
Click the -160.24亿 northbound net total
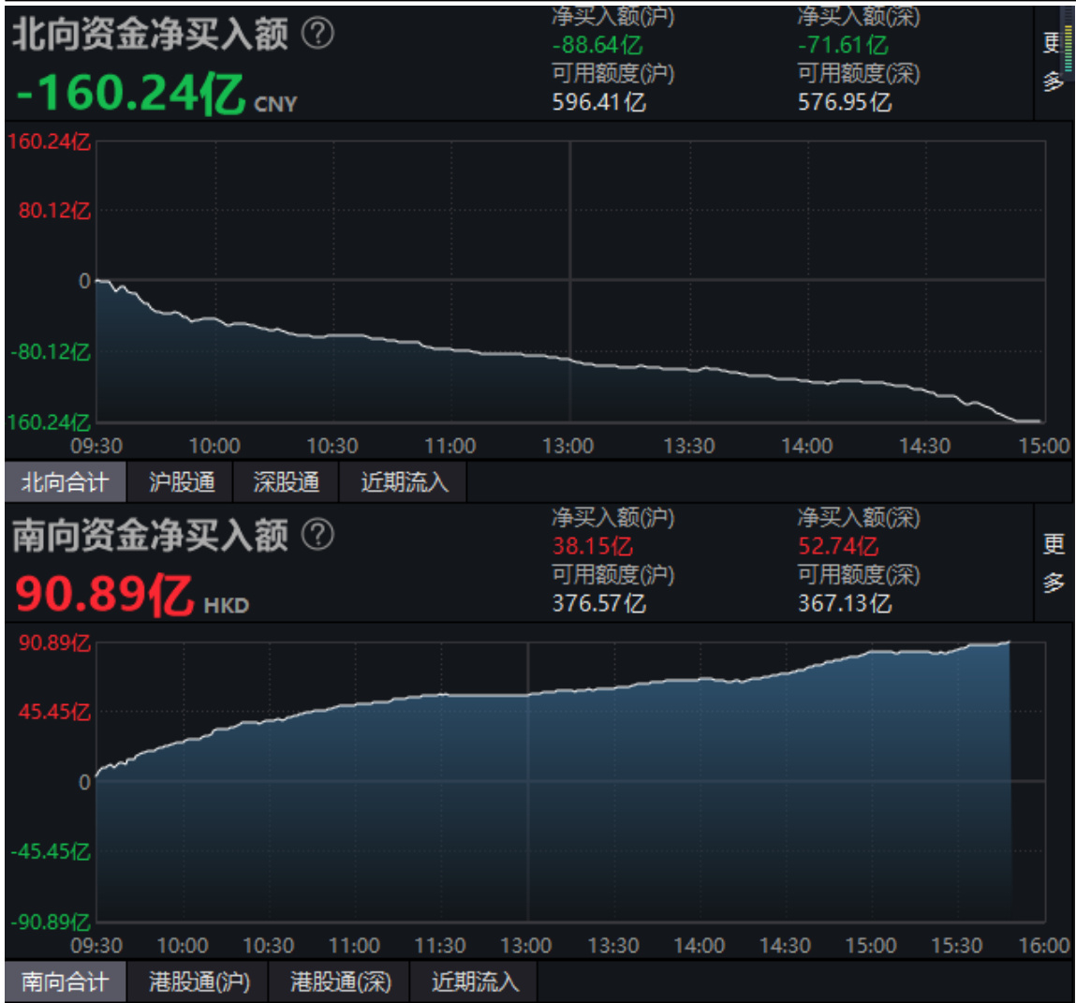[131, 94]
